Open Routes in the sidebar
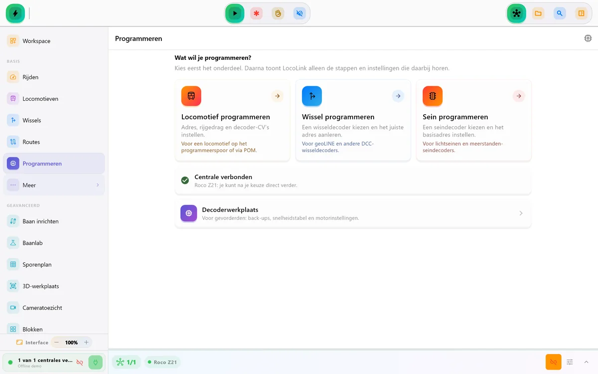598x374 pixels. coord(54,142)
